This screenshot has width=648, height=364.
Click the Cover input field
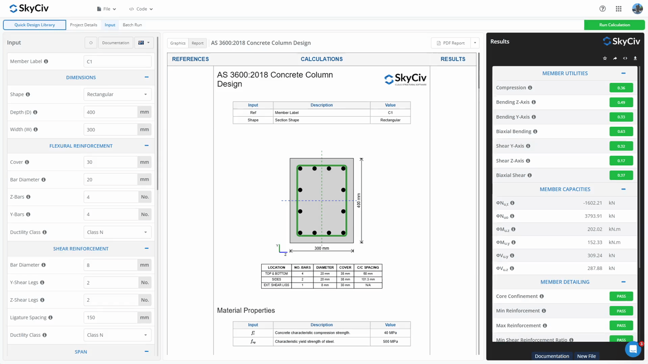[110, 162]
